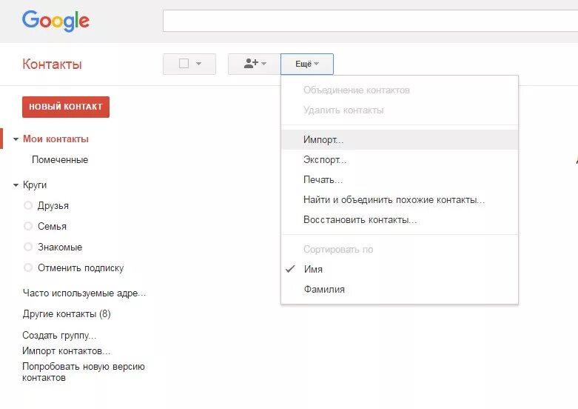Click the circle icon beside Отменить подписку

[28, 267]
